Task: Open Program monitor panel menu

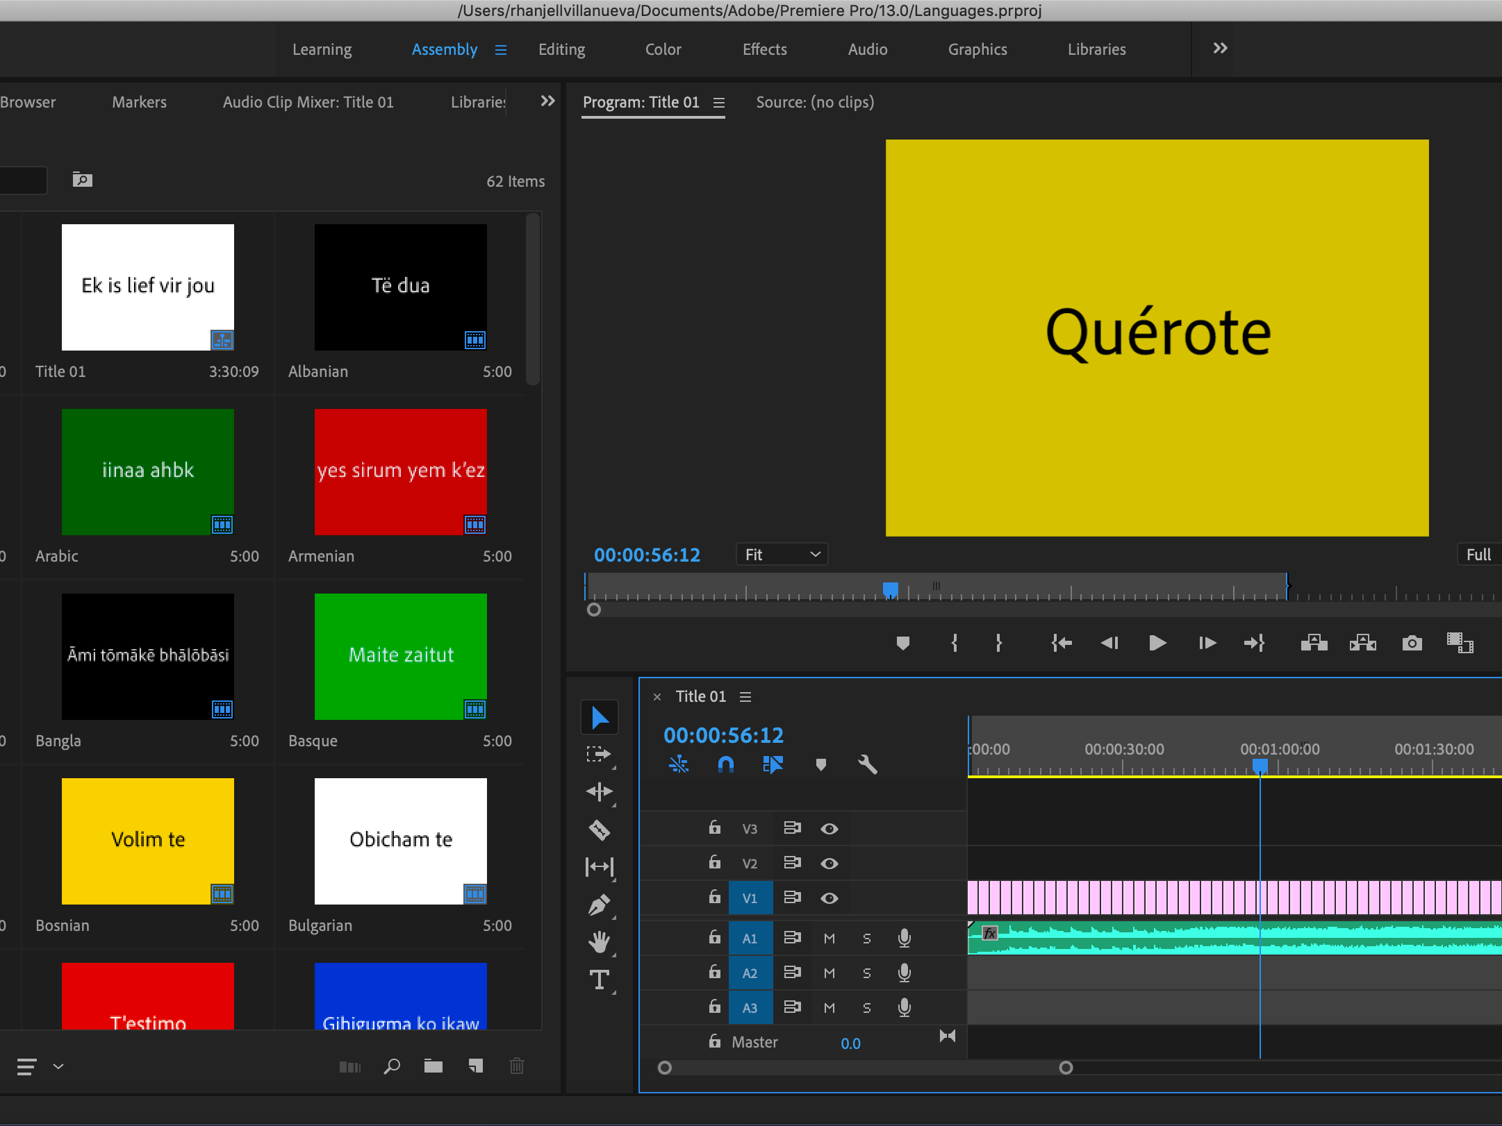Action: pyautogui.click(x=719, y=103)
